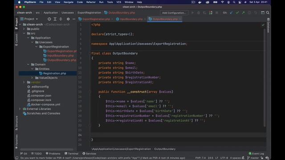
Task: Click the Apple menu icon
Action: click(19, 2)
